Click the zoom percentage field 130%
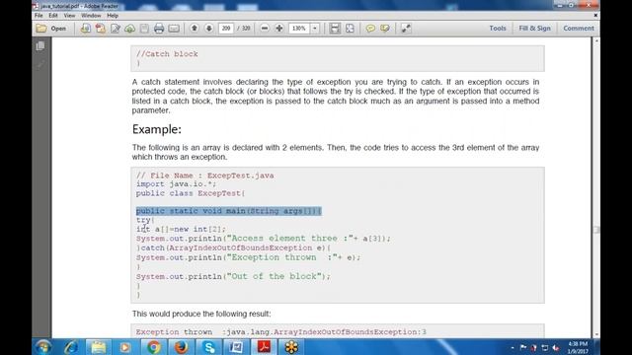The image size is (632, 355). (299, 29)
